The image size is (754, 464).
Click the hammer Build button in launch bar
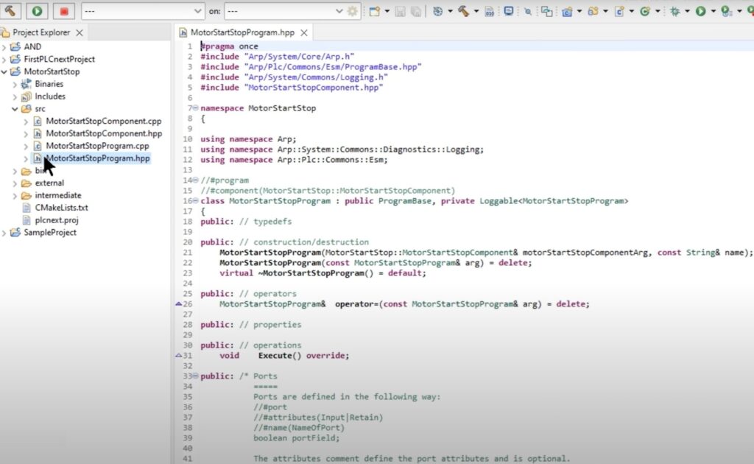[12, 11]
